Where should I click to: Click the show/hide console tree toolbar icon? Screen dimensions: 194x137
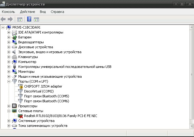[x=20, y=19]
